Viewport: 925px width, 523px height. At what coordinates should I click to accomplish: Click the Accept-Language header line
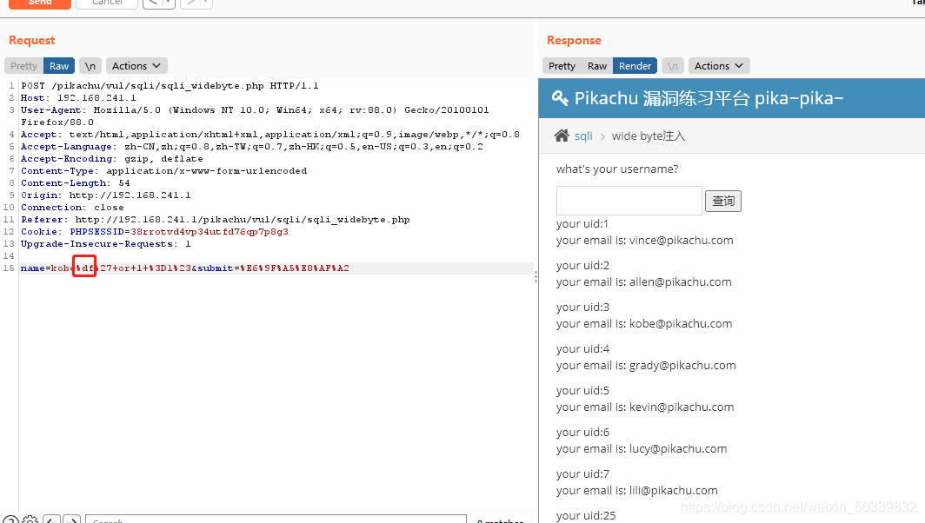click(x=252, y=147)
